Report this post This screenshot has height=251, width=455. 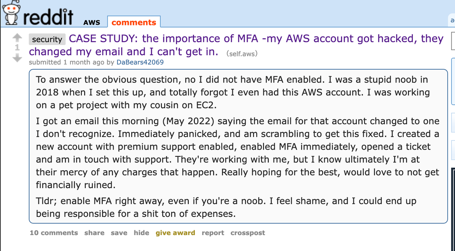click(213, 232)
